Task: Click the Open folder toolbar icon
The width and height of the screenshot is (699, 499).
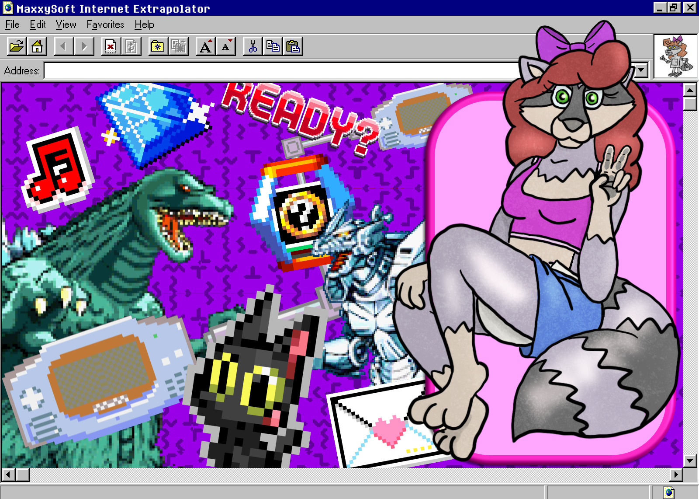Action: pos(17,46)
